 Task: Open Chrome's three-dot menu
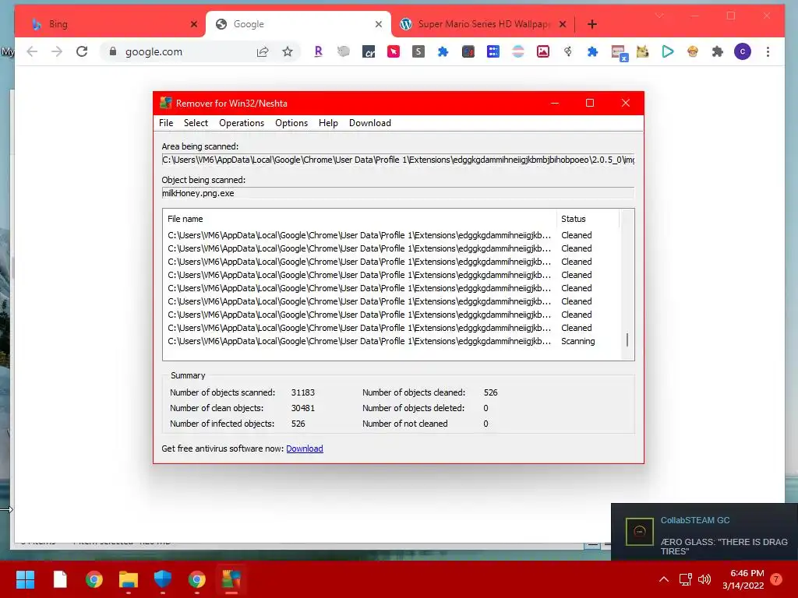click(768, 51)
